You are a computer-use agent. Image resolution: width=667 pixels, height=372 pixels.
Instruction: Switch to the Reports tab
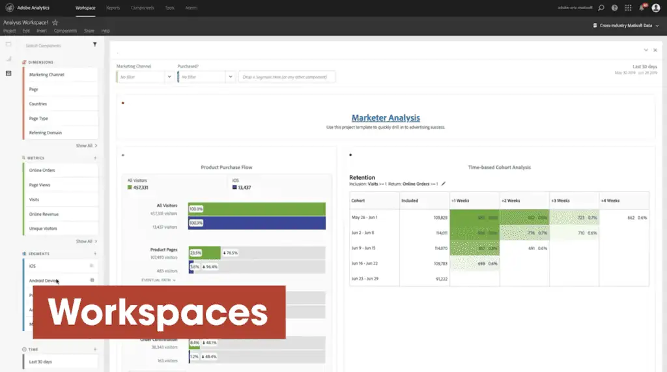point(113,8)
